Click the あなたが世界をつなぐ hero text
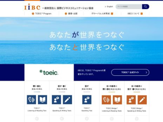The height and width of the screenshot is (122, 163). click(87, 35)
